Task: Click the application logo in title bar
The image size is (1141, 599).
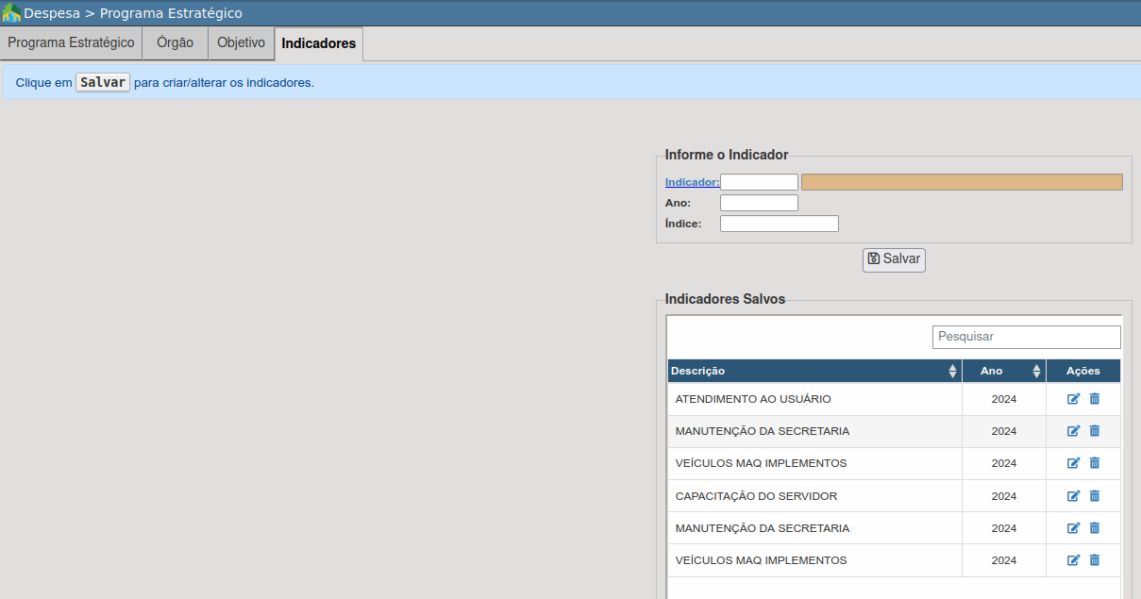Action: coord(11,13)
